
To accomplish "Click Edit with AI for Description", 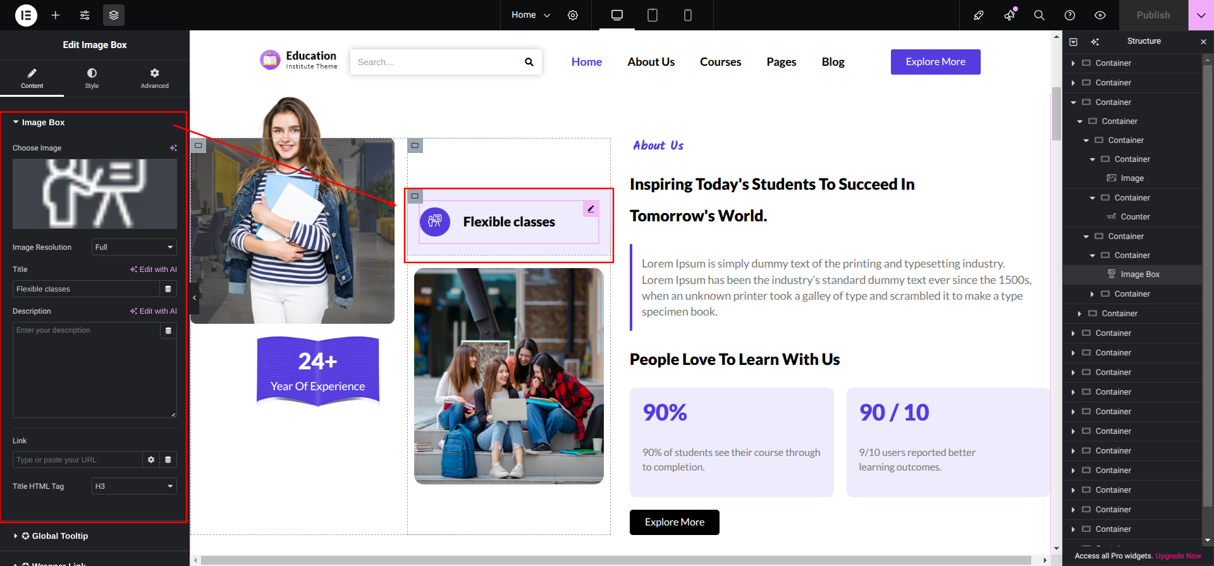I will click(x=154, y=311).
